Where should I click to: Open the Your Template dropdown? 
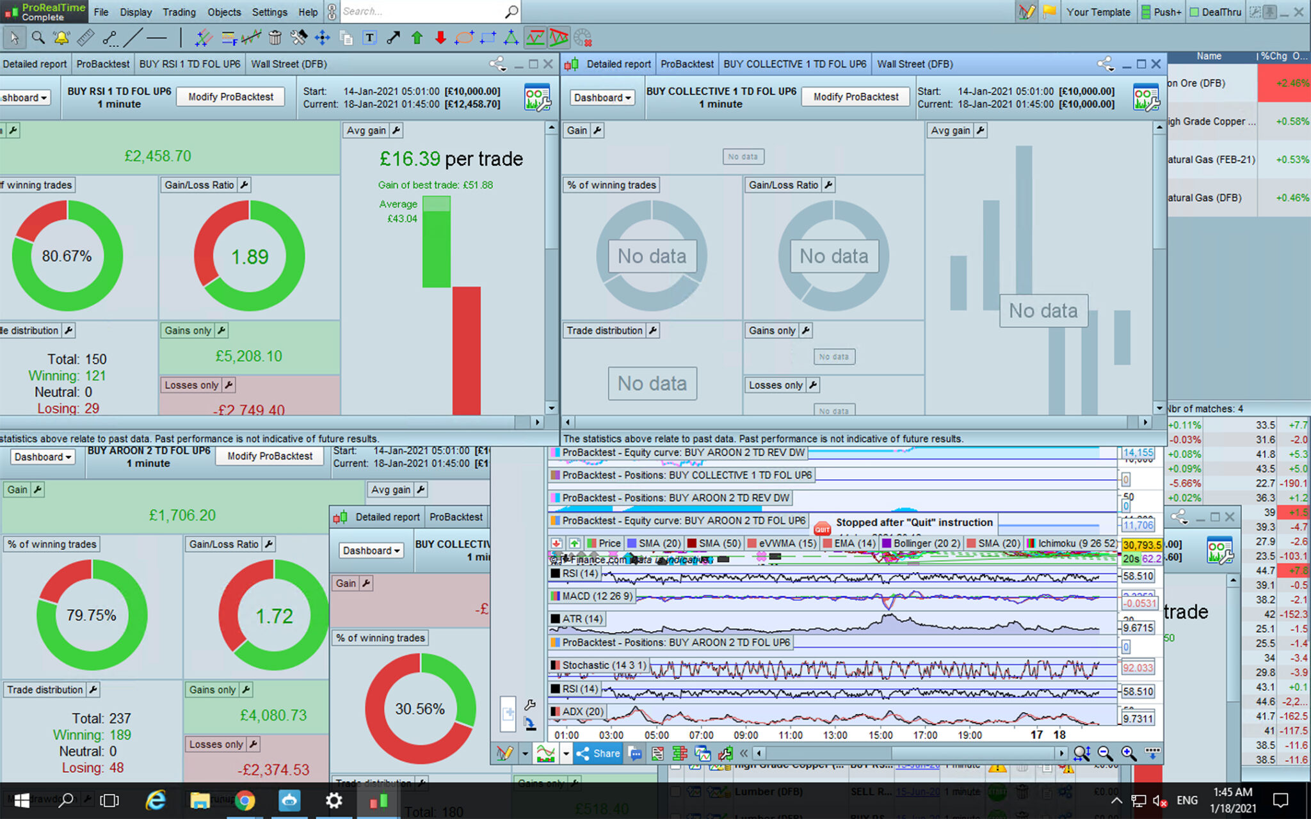(1098, 12)
